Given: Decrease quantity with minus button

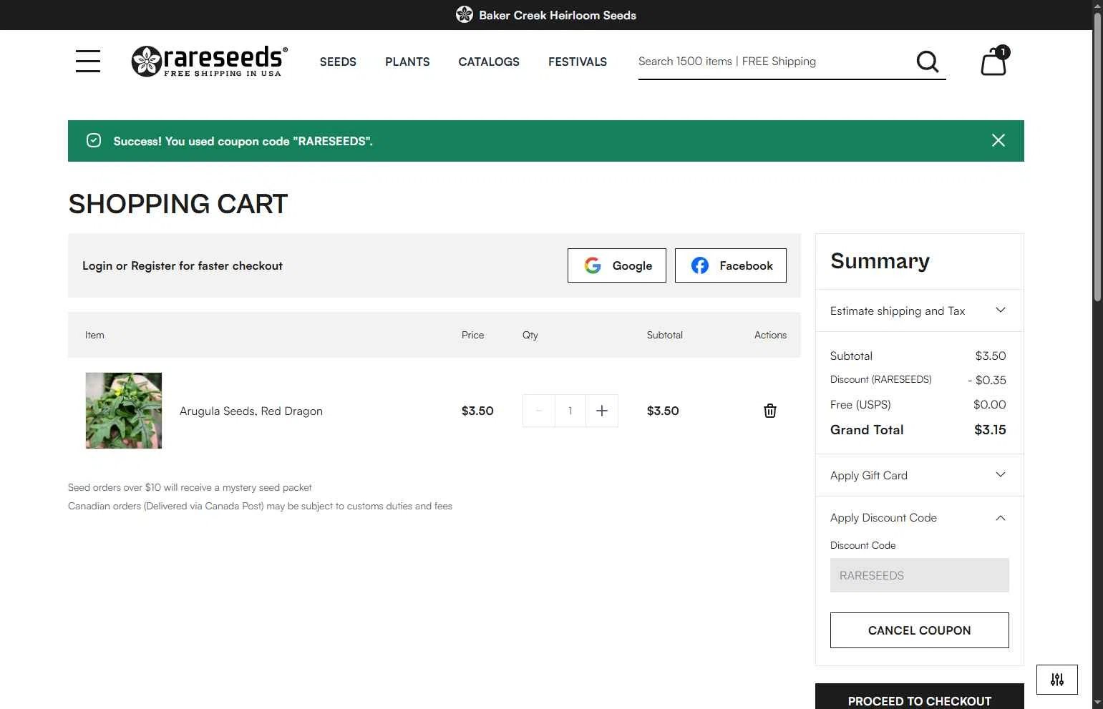Looking at the screenshot, I should 539,411.
